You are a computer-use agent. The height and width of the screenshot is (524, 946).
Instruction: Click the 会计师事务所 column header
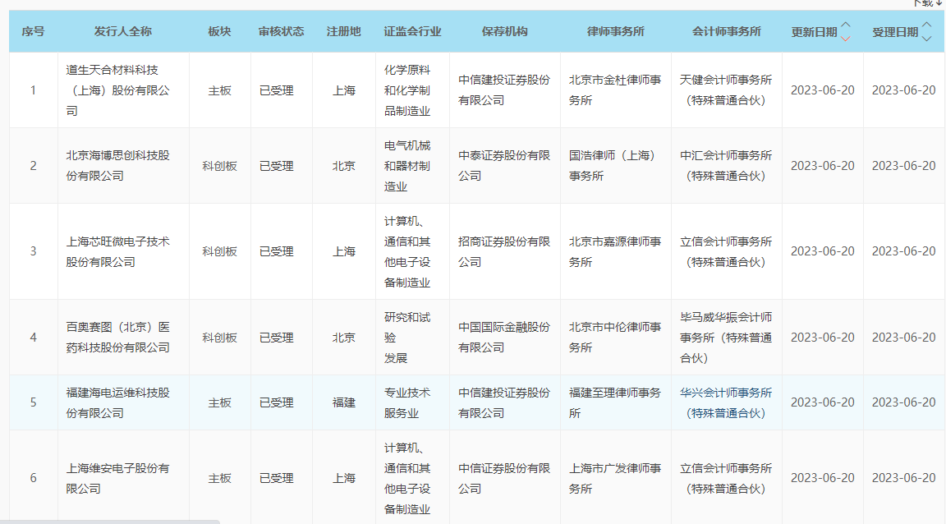[x=727, y=31]
